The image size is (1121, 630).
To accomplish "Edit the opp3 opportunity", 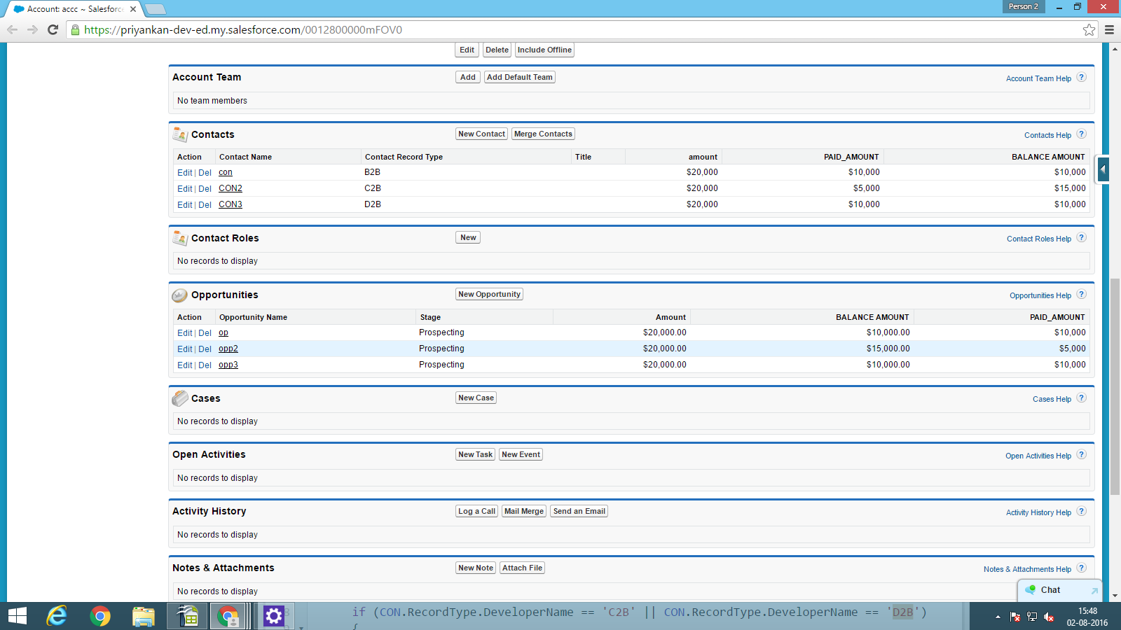I will click(184, 365).
